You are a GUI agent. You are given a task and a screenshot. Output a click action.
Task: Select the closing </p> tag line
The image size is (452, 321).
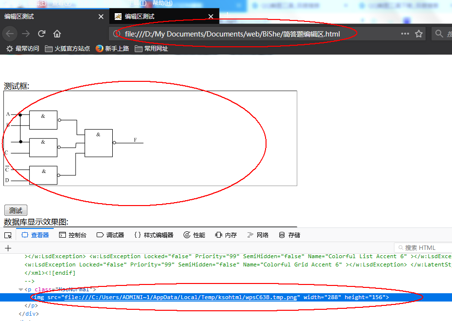click(x=31, y=305)
